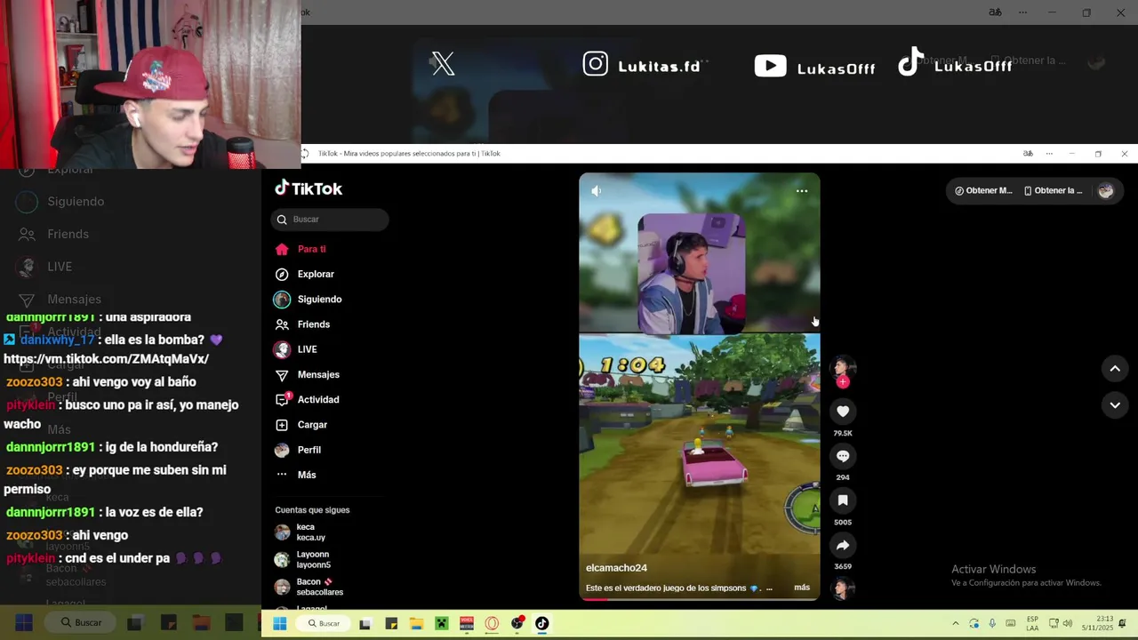
Task: Click the X logo in the stream overlay
Action: pyautogui.click(x=443, y=64)
